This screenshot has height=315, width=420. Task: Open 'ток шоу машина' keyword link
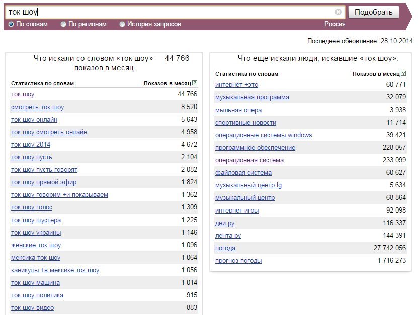tap(35, 283)
